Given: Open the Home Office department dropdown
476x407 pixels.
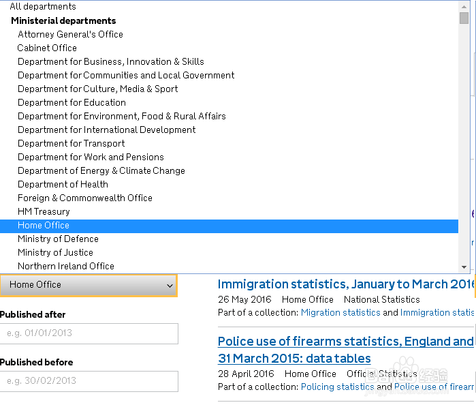Looking at the screenshot, I should click(89, 285).
